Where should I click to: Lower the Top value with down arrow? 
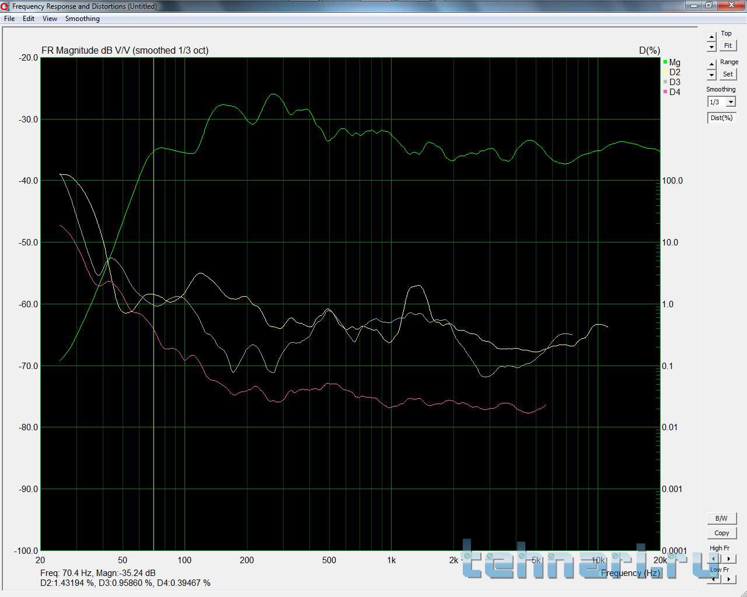[711, 47]
